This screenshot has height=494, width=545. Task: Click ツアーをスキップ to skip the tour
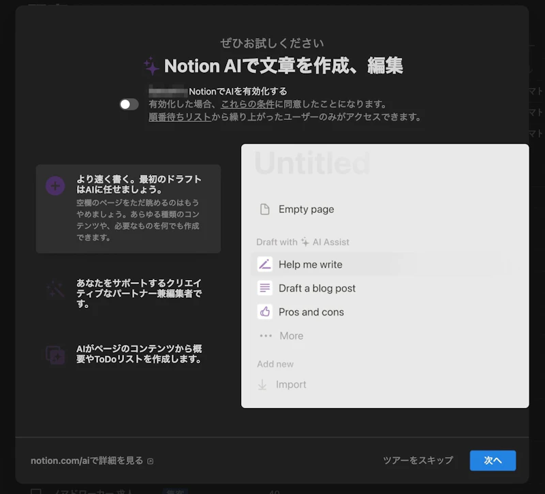click(x=418, y=461)
